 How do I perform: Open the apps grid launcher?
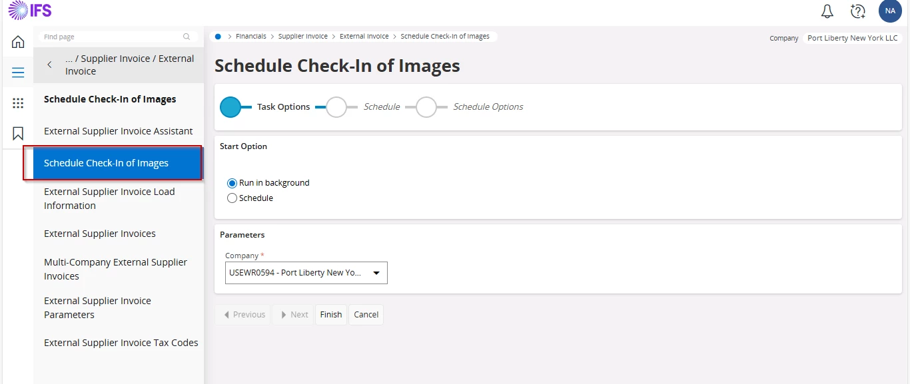coord(18,103)
